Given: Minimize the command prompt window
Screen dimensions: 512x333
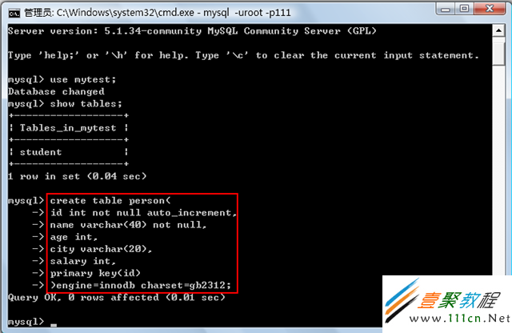Looking at the screenshot, I should pyautogui.click(x=445, y=9).
